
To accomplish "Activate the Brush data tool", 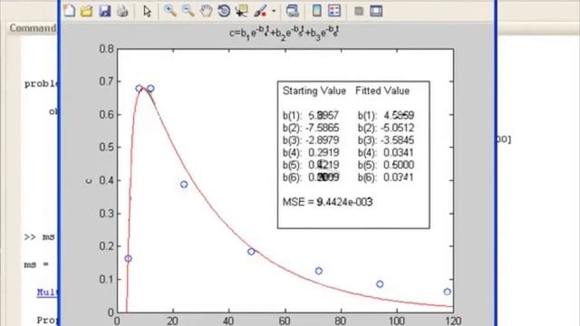I will pos(260,11).
